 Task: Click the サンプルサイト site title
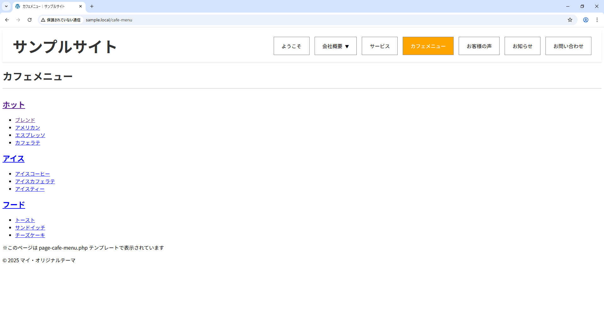click(65, 47)
